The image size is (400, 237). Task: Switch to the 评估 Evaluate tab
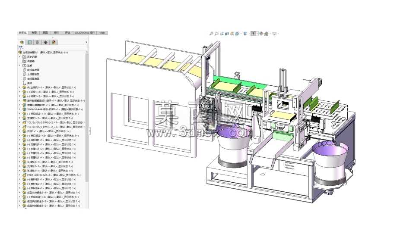(x=67, y=33)
